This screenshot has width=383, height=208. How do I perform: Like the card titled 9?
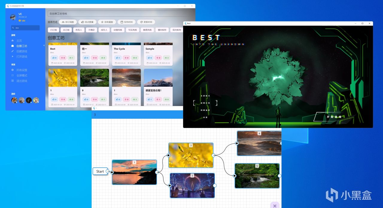86,99
